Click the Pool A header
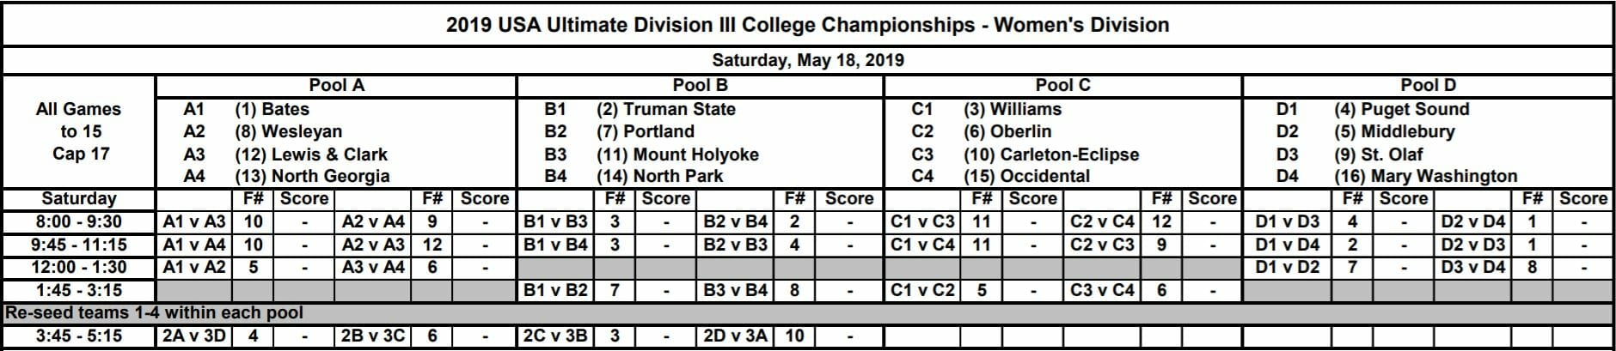The width and height of the screenshot is (1616, 351). (x=336, y=86)
